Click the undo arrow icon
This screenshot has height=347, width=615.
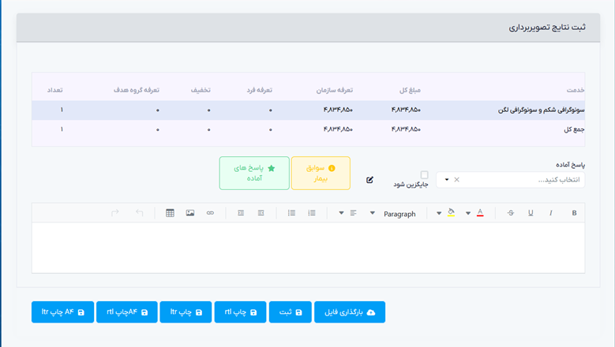tap(139, 213)
